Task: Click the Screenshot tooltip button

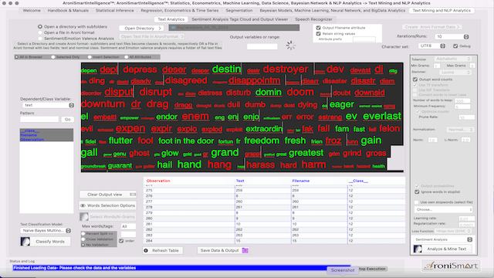Action: [343, 270]
